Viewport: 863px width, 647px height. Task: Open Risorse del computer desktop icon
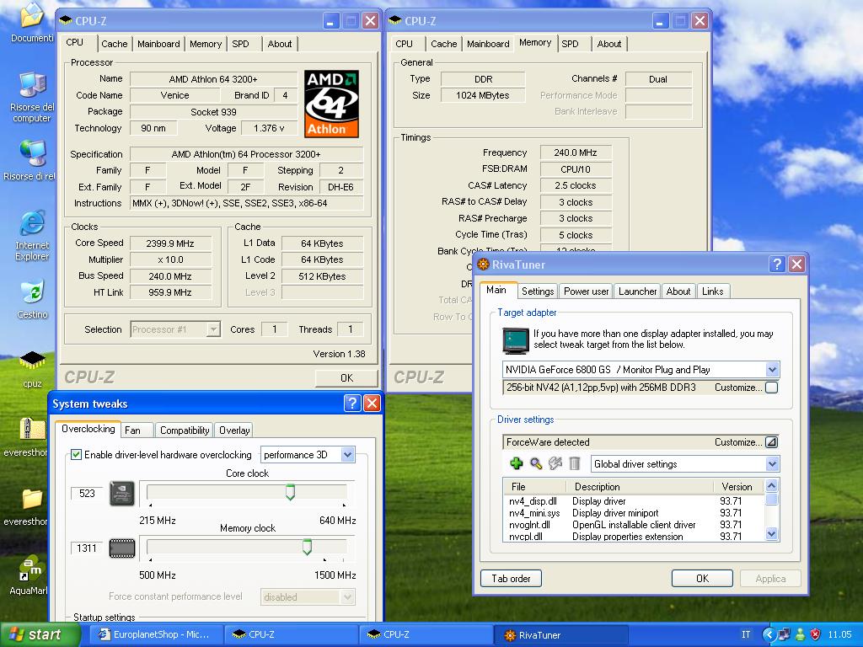(x=32, y=98)
